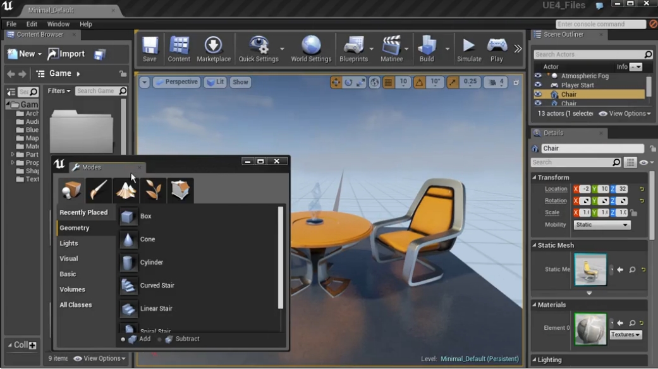Select Foliage mode plant icon
Screen dimensions: 658x369
pos(153,190)
